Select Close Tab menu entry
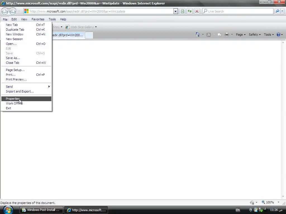 tap(27, 63)
